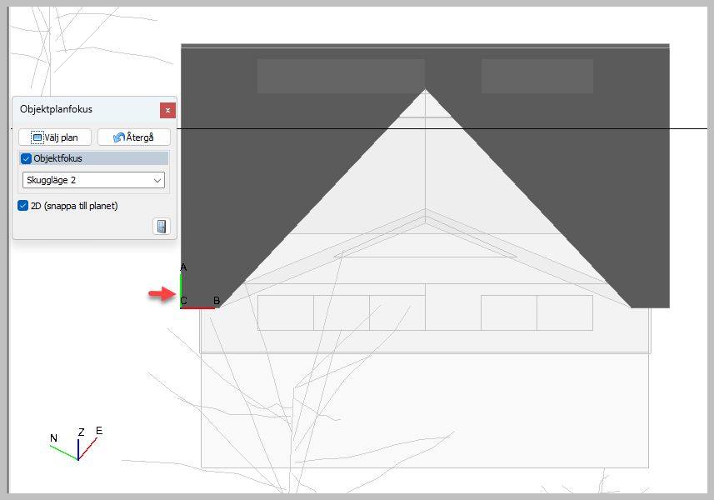Click the door icon in the panel corner
Screen dimensions: 714x500
click(162, 227)
